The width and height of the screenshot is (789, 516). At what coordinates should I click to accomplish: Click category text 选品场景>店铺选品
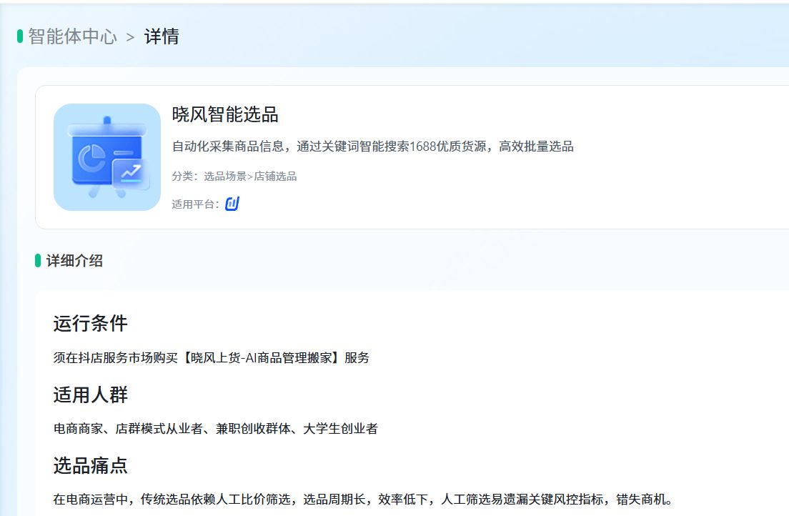pyautogui.click(x=250, y=177)
